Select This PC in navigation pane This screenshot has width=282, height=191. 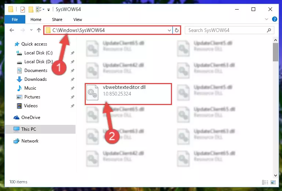pyautogui.click(x=29, y=129)
